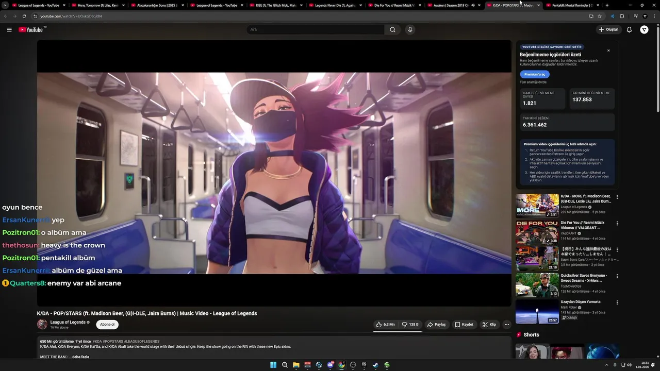Open Discord from the taskbar
Viewport: 660px width, 371px height.
330,365
